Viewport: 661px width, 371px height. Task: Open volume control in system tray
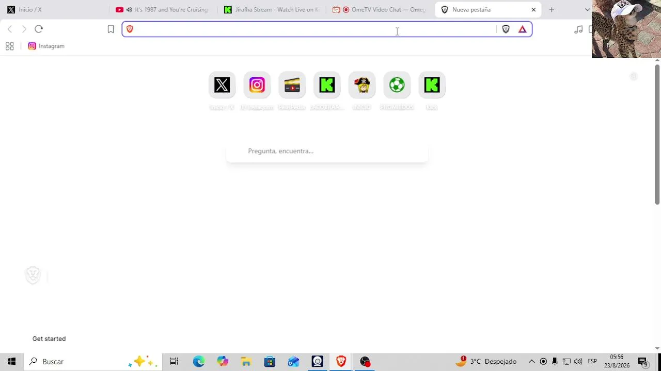pos(578,362)
